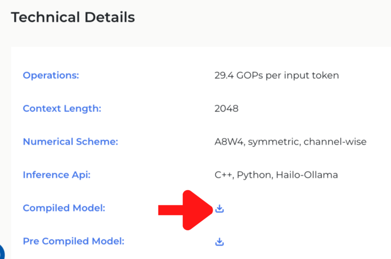Download the Compiled Model file

coord(219,209)
